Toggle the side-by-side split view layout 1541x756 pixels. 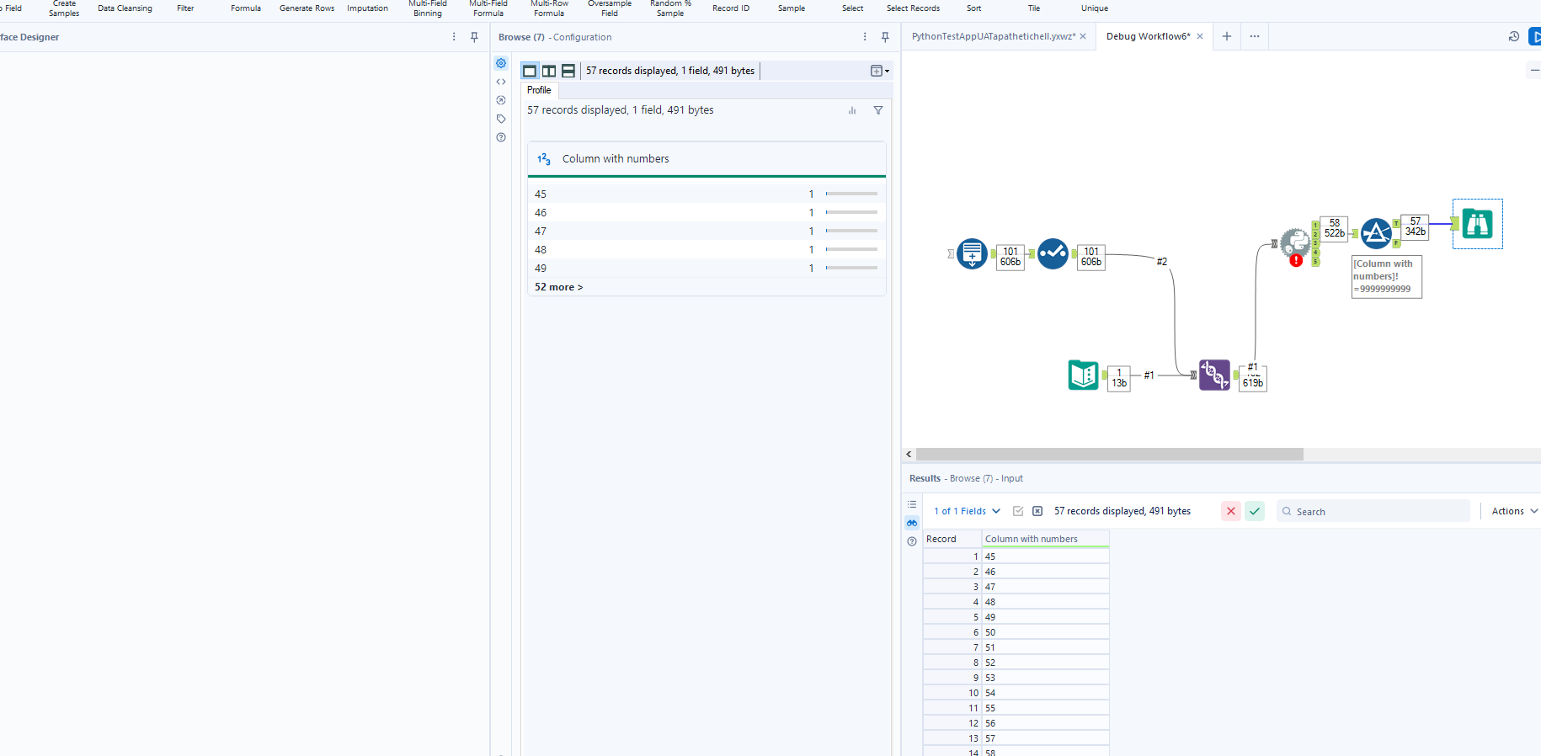click(x=549, y=71)
